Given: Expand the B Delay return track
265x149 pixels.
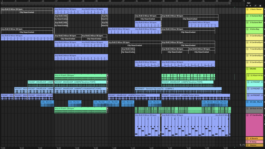Looking at the screenshot, I should point(248,142).
